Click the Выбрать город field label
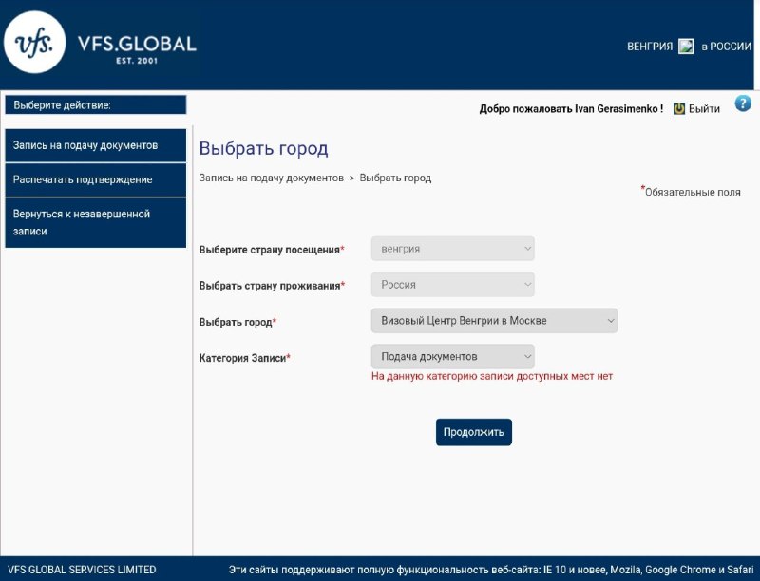The image size is (760, 581). pos(237,322)
